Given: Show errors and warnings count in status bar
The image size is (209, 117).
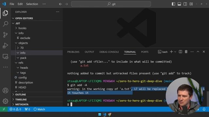Looking at the screenshot, I should click(x=15, y=109).
